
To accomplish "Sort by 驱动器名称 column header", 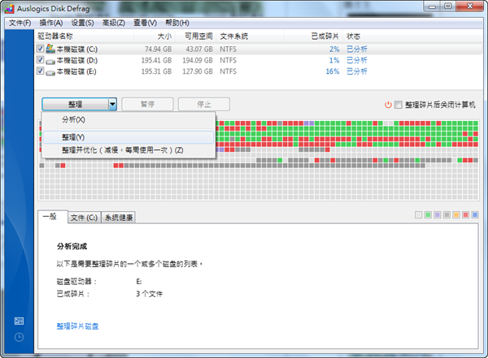I will [x=84, y=37].
